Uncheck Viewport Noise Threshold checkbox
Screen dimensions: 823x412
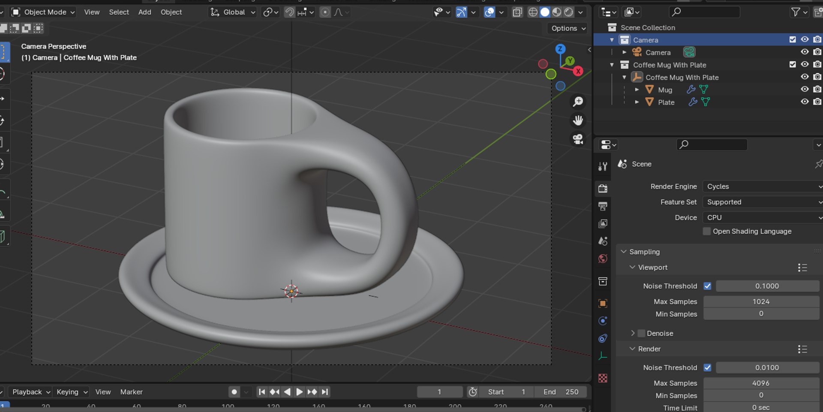(x=707, y=286)
